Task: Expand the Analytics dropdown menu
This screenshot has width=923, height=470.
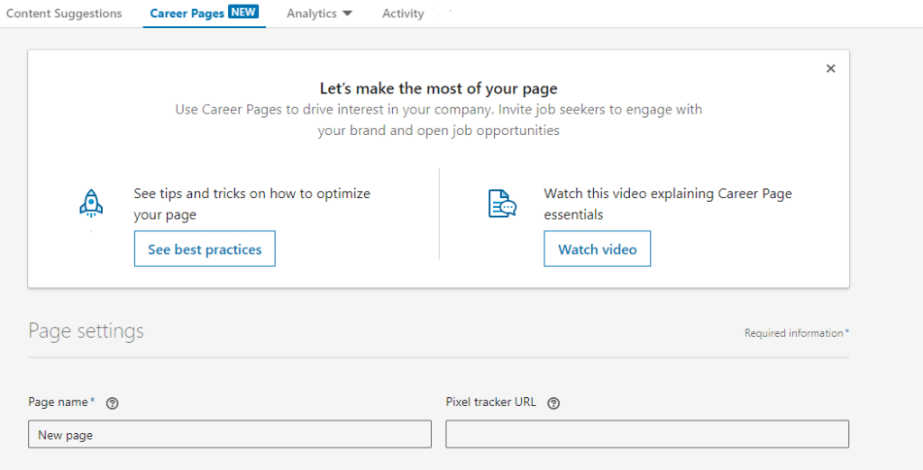Action: (x=319, y=14)
